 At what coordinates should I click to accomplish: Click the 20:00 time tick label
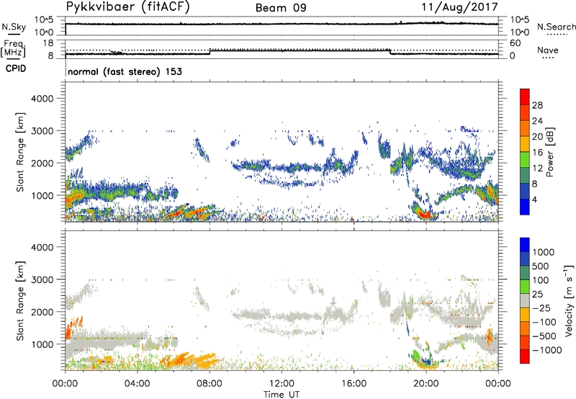426,384
